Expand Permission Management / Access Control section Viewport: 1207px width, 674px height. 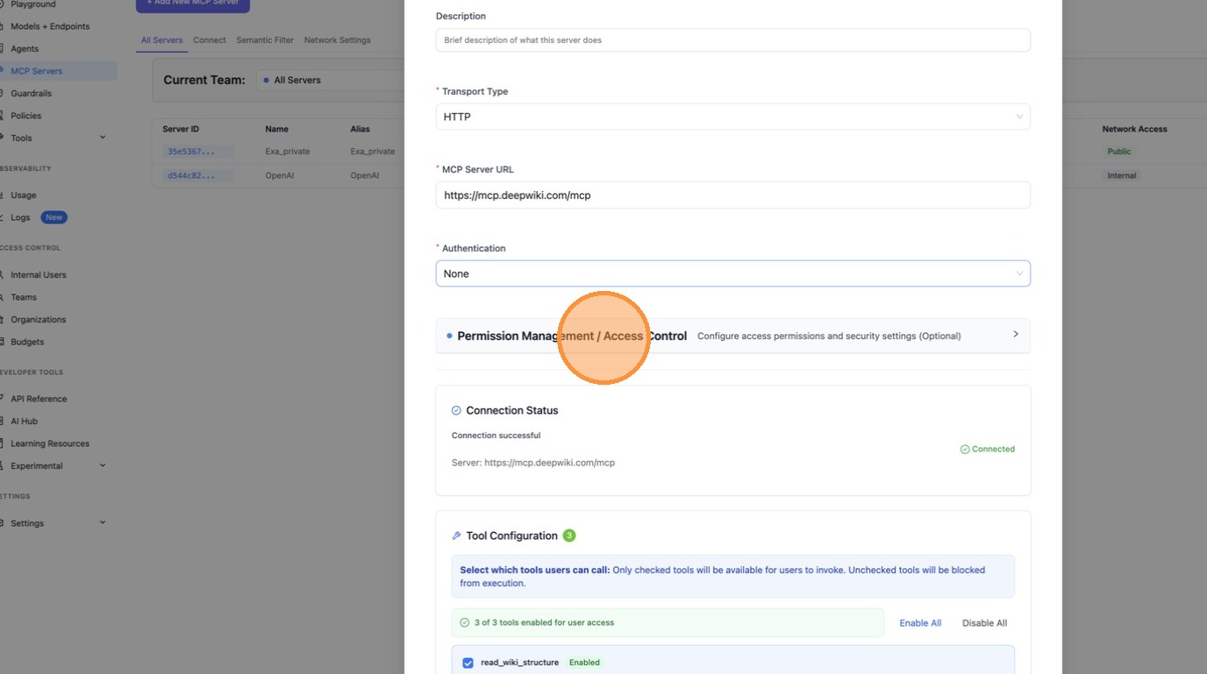click(732, 336)
